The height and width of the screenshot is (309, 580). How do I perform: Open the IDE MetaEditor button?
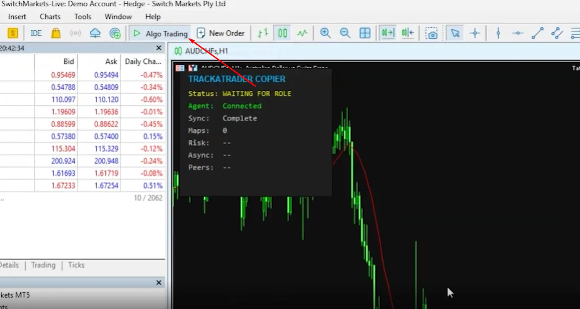click(36, 33)
